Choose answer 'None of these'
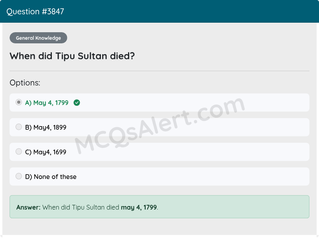 click(x=51, y=176)
